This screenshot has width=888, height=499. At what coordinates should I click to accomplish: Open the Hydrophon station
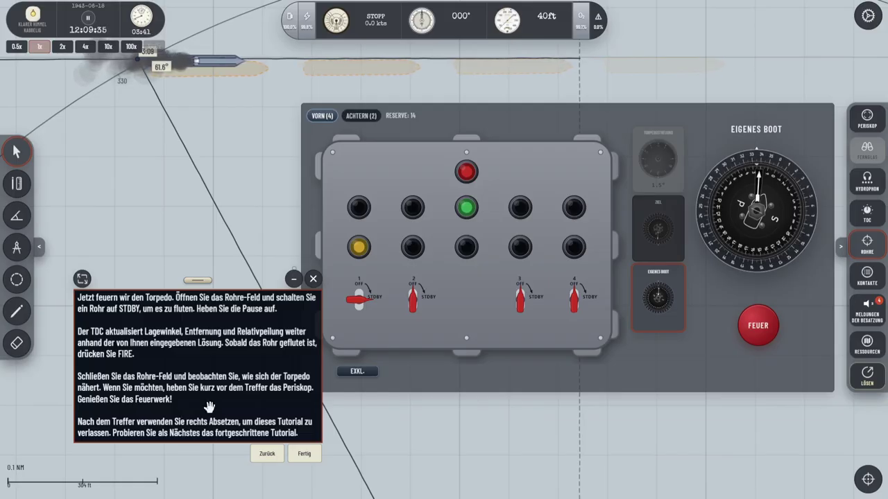coord(867,182)
